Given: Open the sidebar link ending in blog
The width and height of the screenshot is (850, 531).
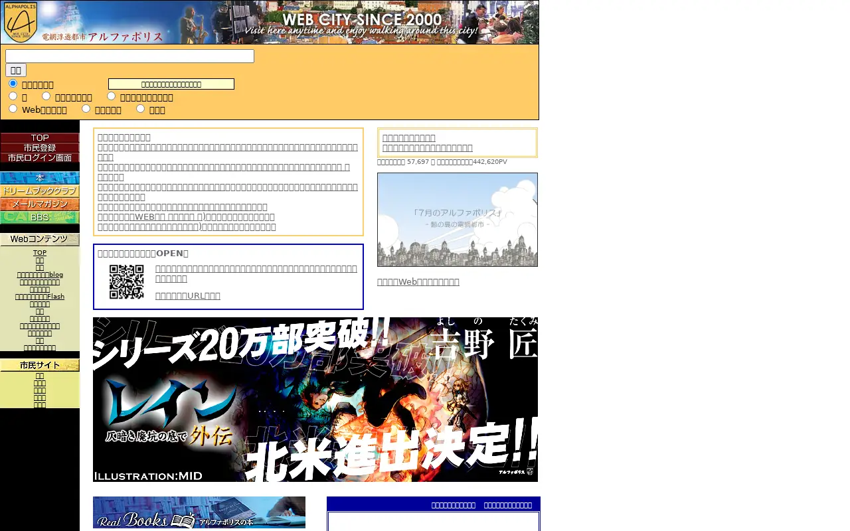Looking at the screenshot, I should (x=40, y=275).
